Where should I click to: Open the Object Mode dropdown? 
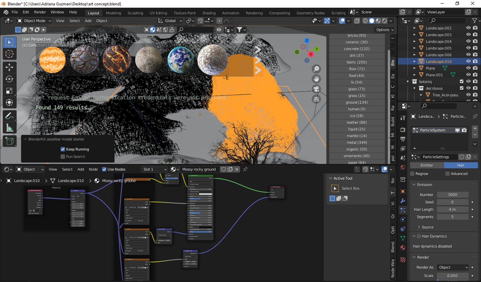(34, 21)
